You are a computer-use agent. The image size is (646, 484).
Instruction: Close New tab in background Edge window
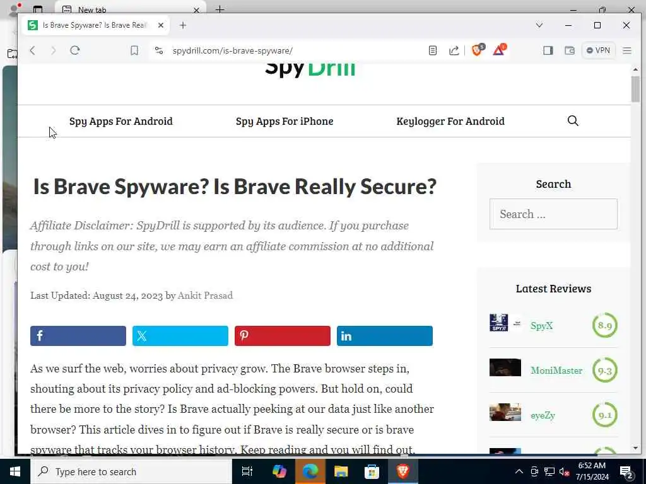[x=197, y=9]
